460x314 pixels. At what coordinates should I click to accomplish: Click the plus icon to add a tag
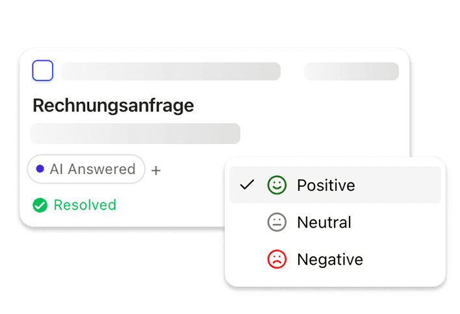pos(156,171)
